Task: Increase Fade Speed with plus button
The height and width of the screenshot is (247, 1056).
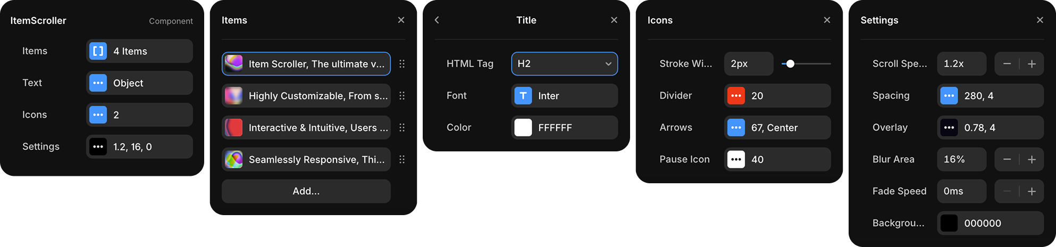Action: click(x=1032, y=191)
